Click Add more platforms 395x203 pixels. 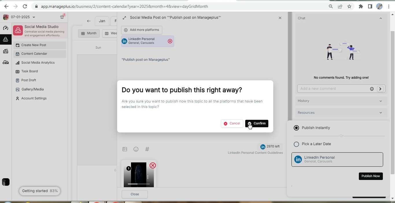point(142,30)
